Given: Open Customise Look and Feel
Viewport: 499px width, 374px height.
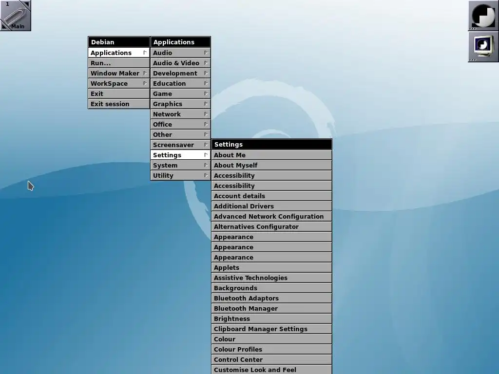Looking at the screenshot, I should click(272, 370).
